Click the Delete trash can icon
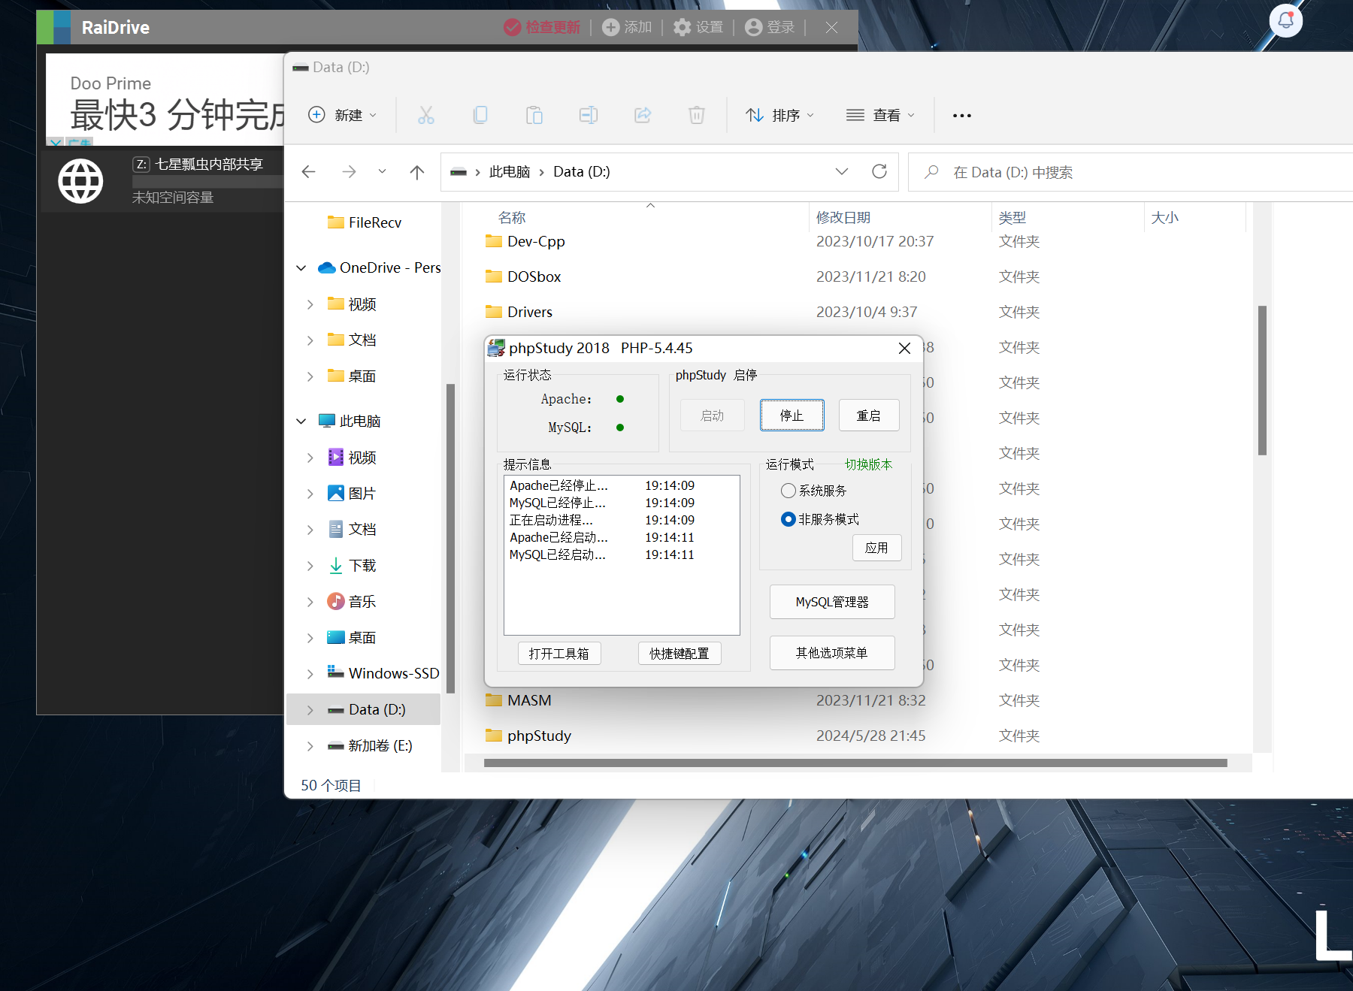Viewport: 1353px width, 991px height. coord(697,115)
